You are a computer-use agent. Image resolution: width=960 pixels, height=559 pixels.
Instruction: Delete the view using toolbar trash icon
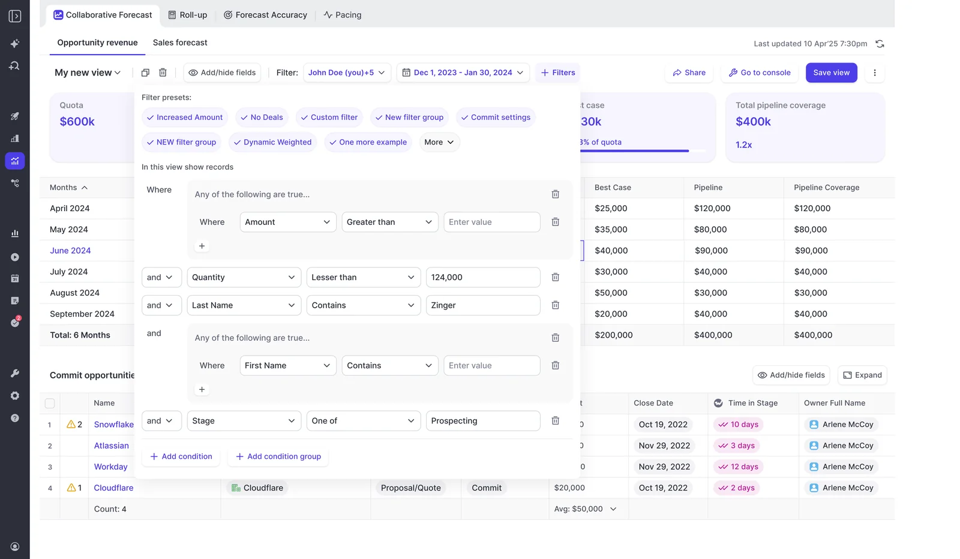point(163,73)
